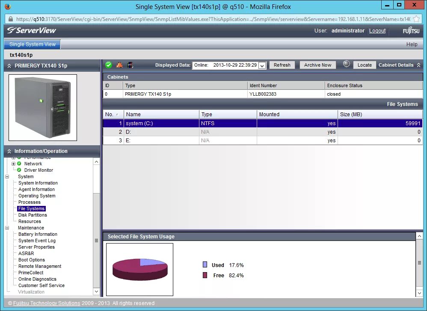Open Server Properties in tree
Screen dimensions: 427x311
[x=36, y=247]
